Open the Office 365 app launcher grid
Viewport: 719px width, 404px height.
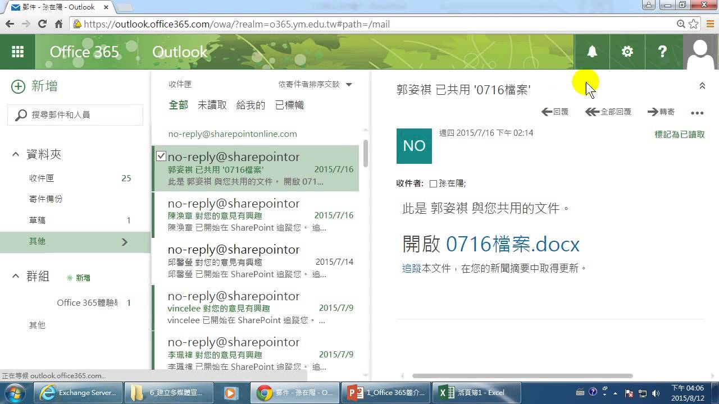click(x=17, y=52)
